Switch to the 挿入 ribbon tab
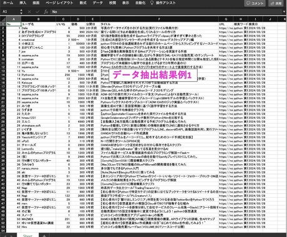Image resolution: width=287 pixels, height=237 pixels. [23, 3]
